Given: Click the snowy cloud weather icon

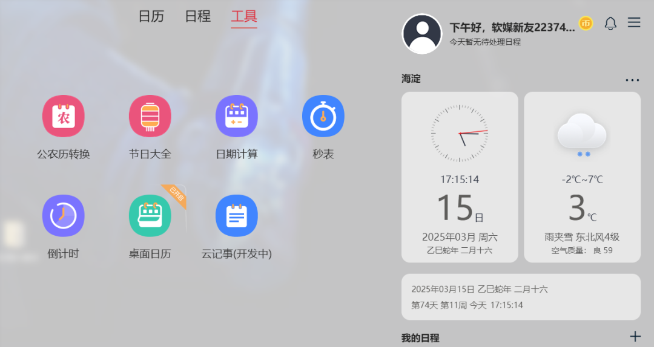Looking at the screenshot, I should coord(582,134).
